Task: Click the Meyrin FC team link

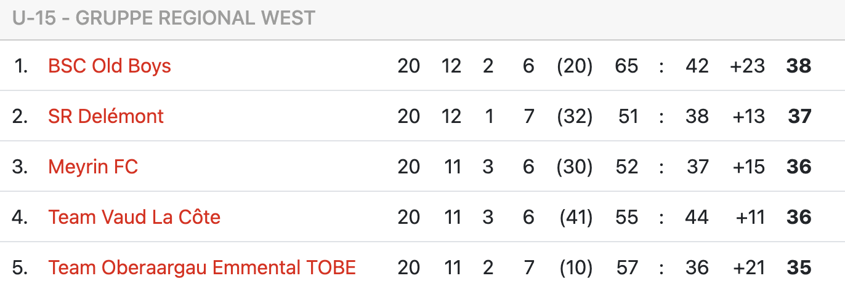Action: coord(93,167)
